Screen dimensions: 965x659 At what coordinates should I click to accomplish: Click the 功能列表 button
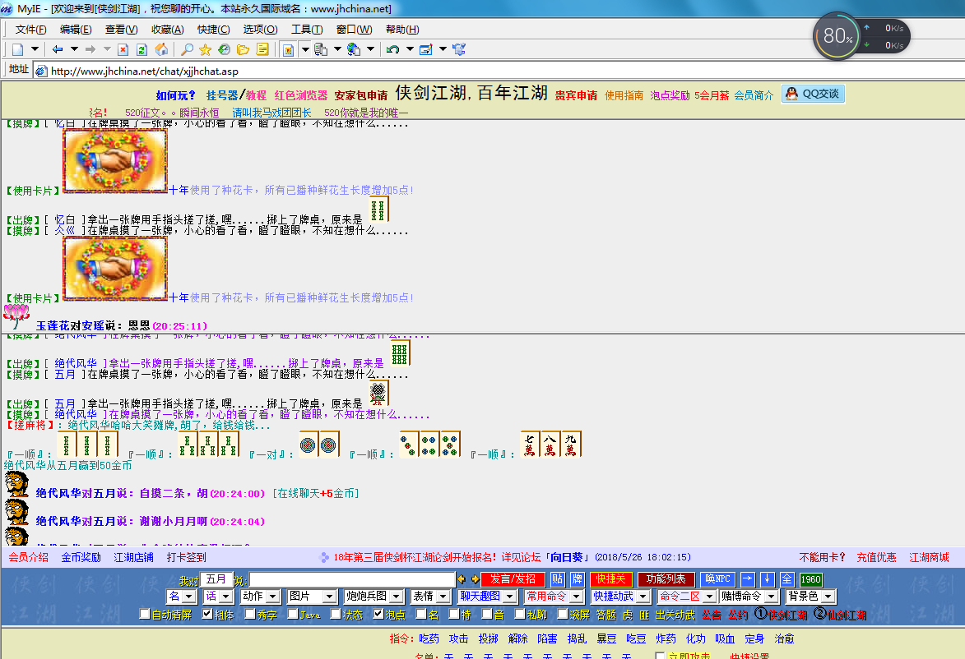(x=666, y=579)
